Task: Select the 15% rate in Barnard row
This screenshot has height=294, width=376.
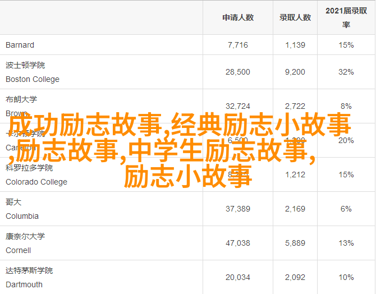Action: [346, 45]
